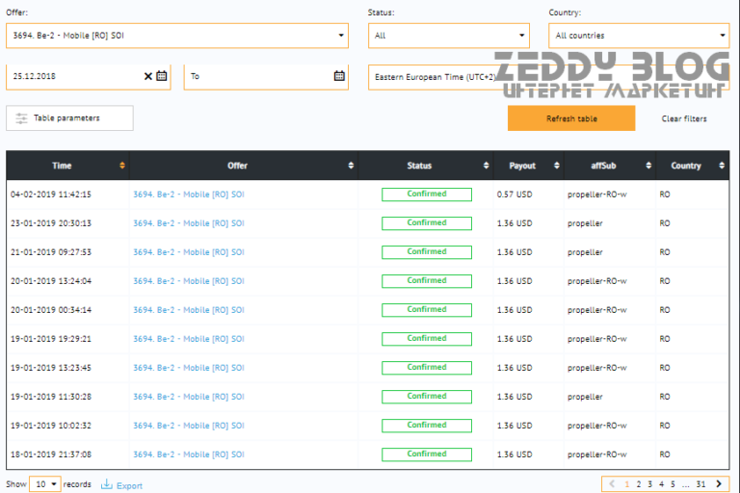Sort table by Payout column arrows
Image resolution: width=740 pixels, height=493 pixels.
[x=557, y=165]
